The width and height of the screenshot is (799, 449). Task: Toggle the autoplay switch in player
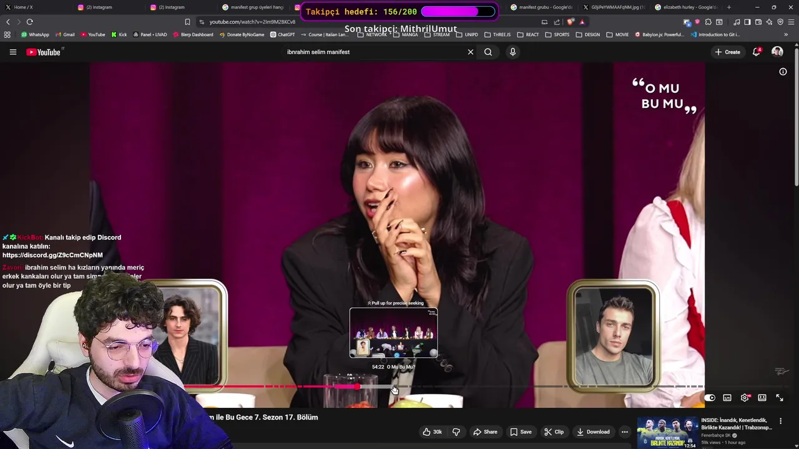point(710,398)
